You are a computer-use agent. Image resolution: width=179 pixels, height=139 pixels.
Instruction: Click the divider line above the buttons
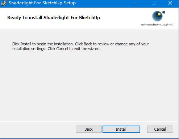coord(89,121)
